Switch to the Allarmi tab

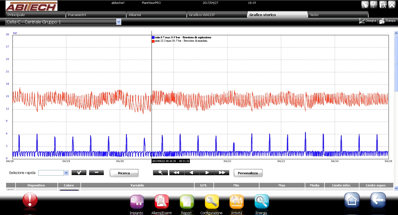point(156,15)
